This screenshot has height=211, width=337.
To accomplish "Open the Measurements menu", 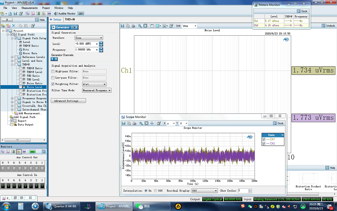I will [30, 8].
